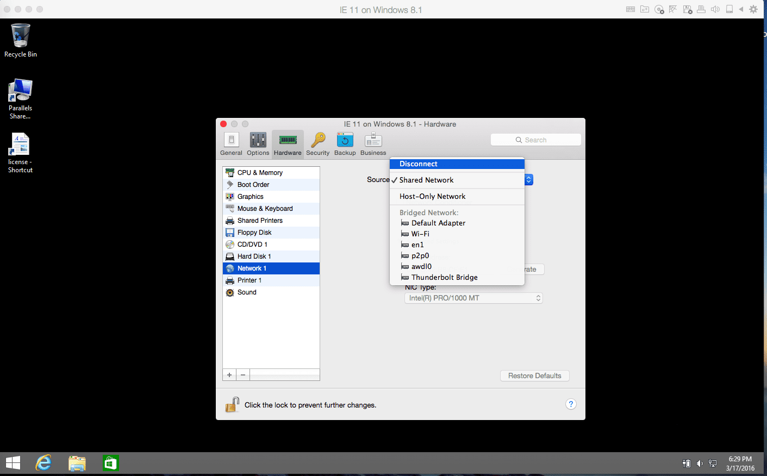This screenshot has width=767, height=476.
Task: Remove the selected device with minus button
Action: (243, 375)
